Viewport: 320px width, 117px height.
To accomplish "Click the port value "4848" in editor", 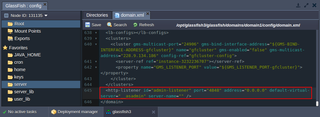I will pos(214,90).
